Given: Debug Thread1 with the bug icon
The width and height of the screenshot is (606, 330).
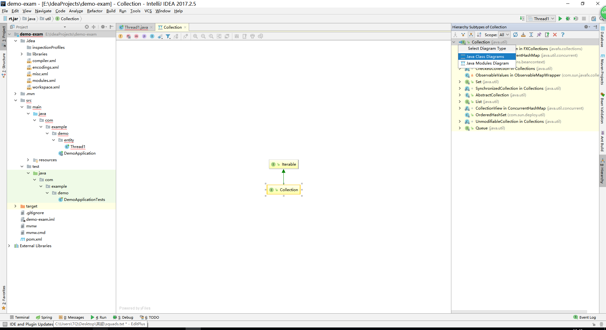Looking at the screenshot, I should pyautogui.click(x=568, y=19).
